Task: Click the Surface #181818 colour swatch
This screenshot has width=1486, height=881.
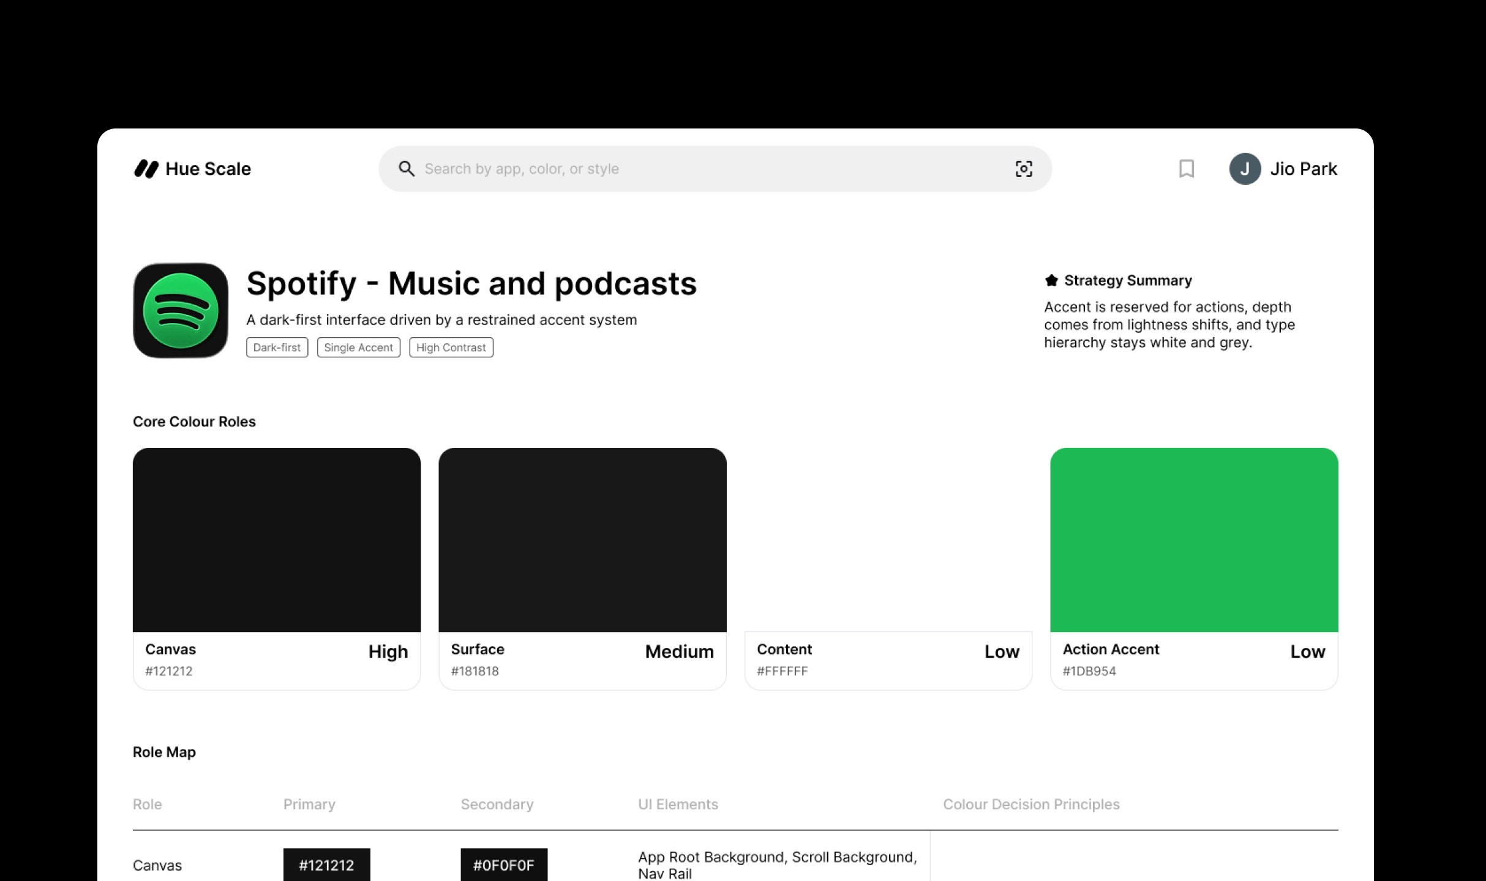Action: pyautogui.click(x=582, y=540)
